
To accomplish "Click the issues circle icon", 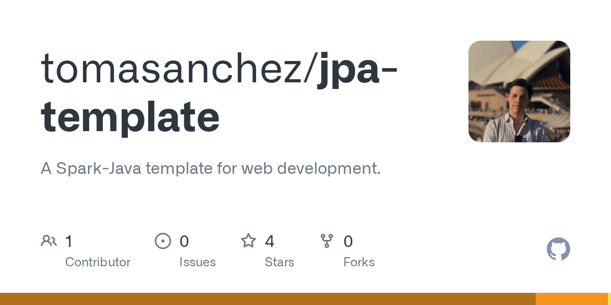I will pyautogui.click(x=163, y=240).
